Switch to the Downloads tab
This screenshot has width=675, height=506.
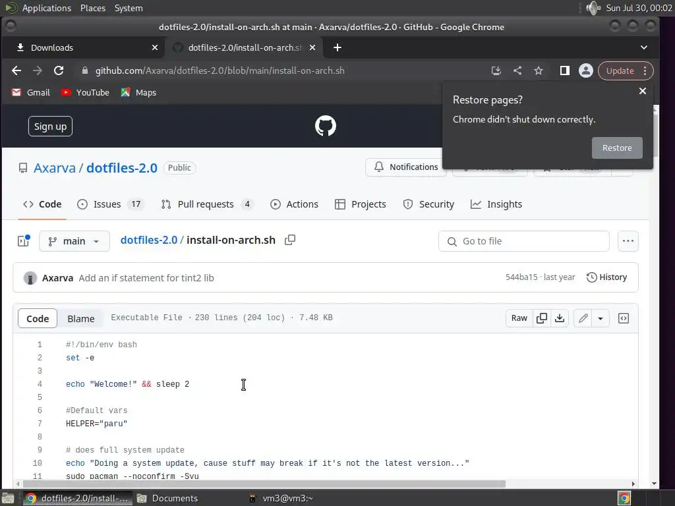84,47
